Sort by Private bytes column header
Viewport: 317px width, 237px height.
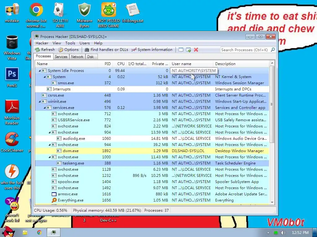coord(159,64)
